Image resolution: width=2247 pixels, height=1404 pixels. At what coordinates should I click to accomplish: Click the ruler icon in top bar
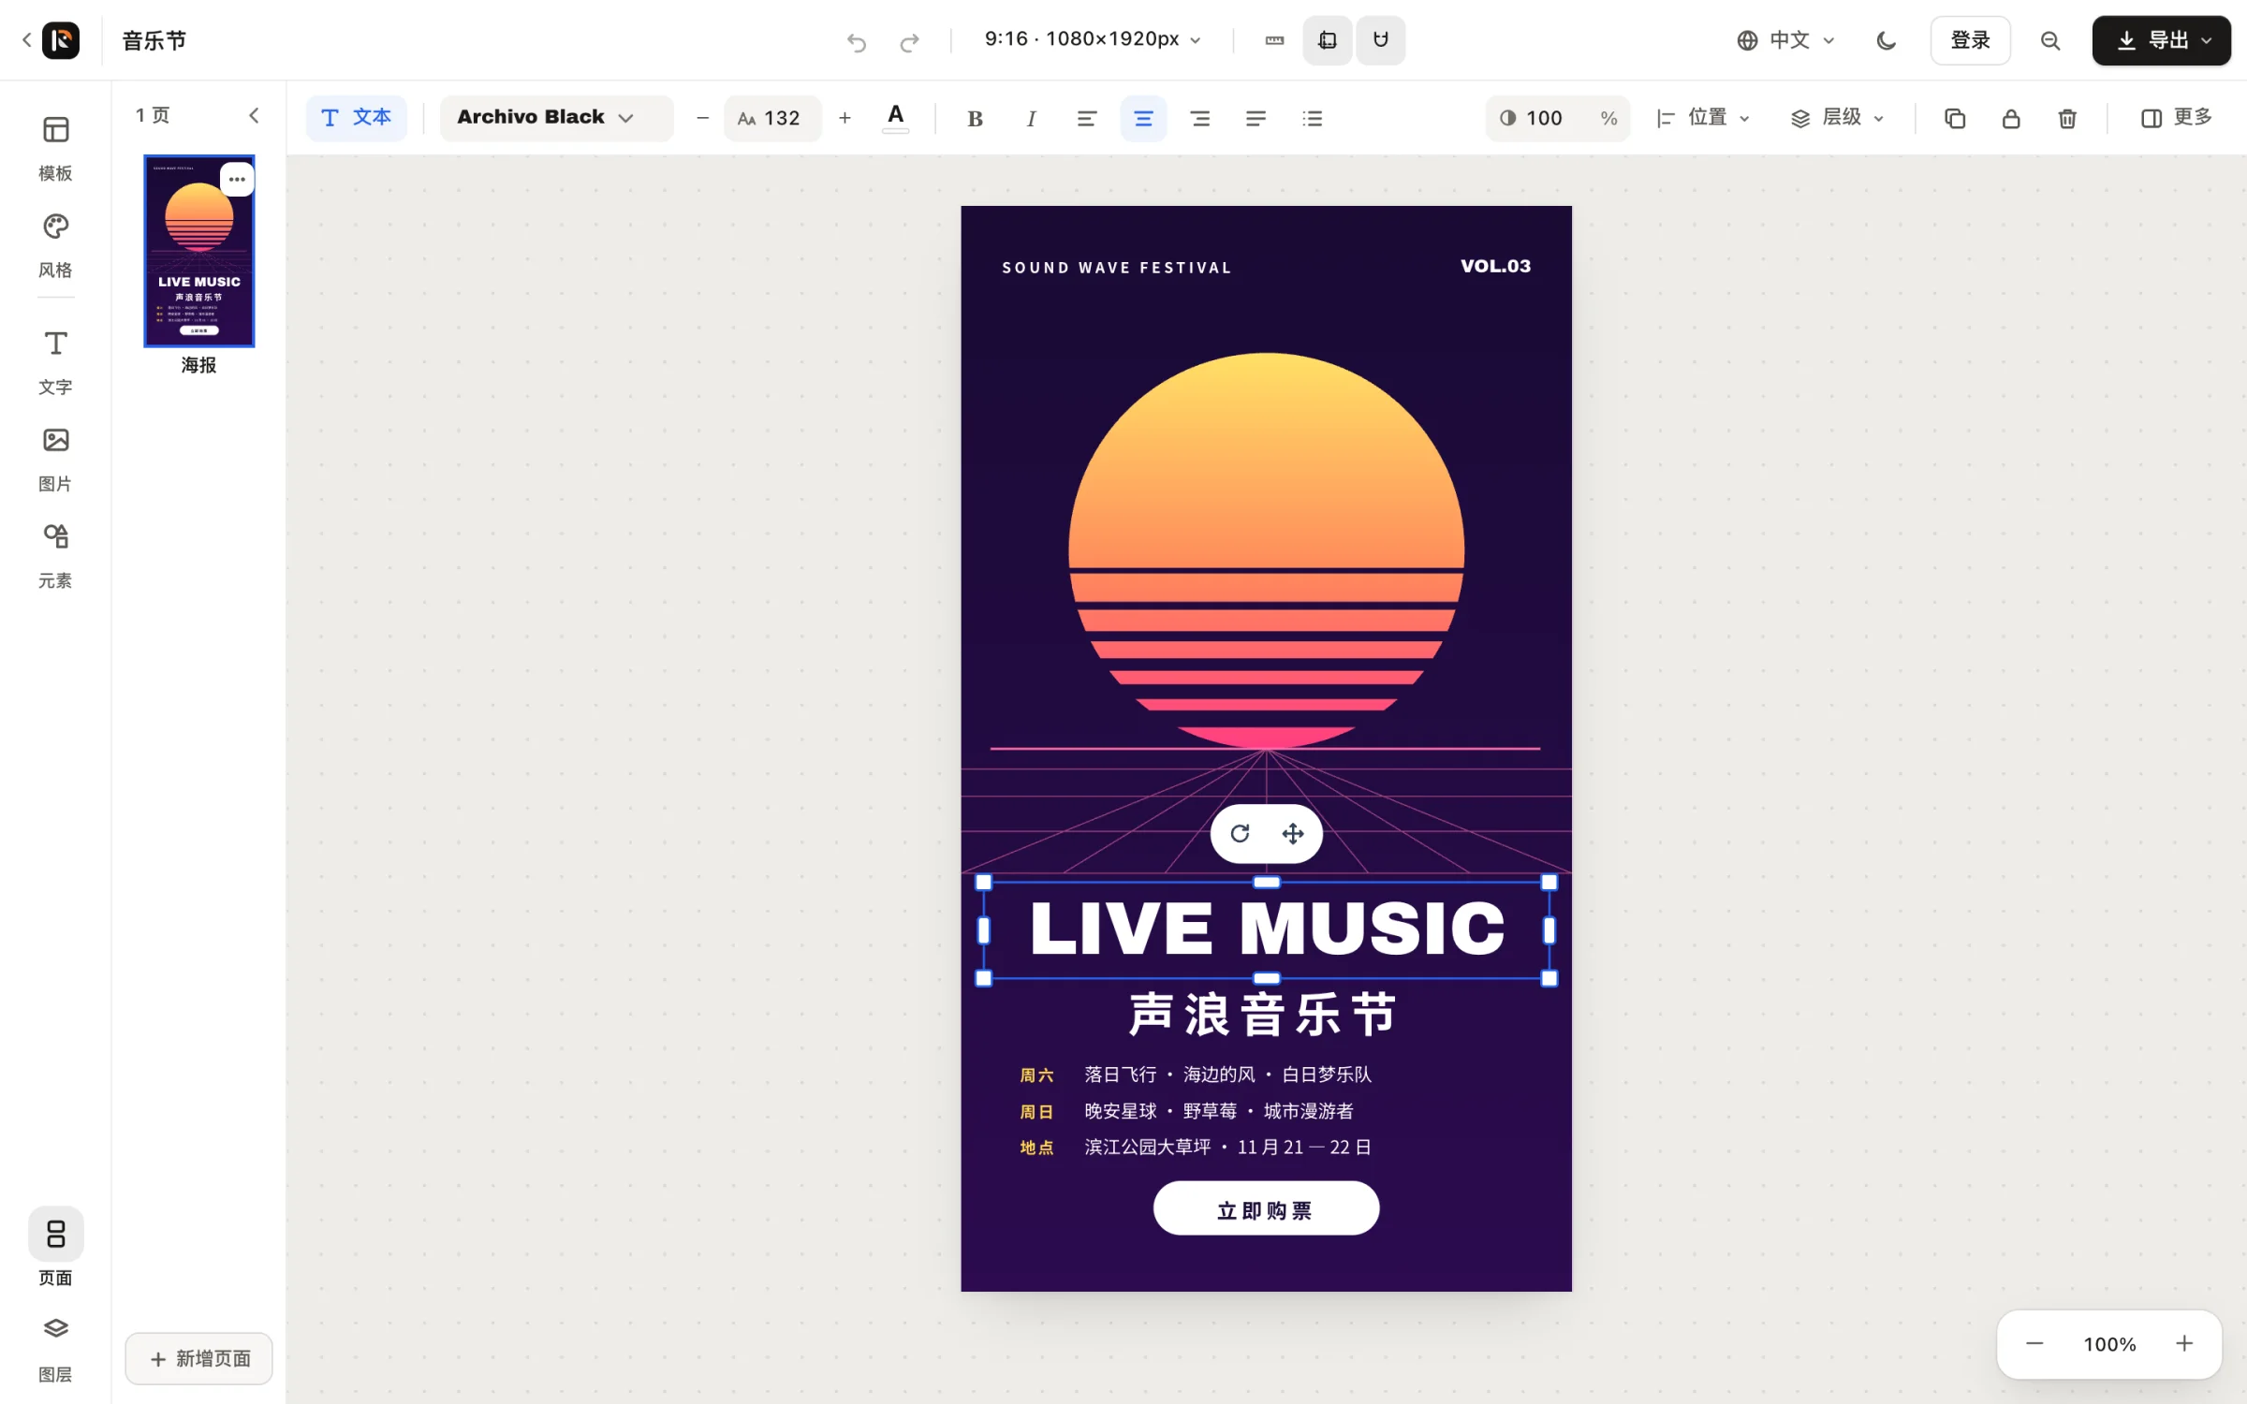(1274, 40)
